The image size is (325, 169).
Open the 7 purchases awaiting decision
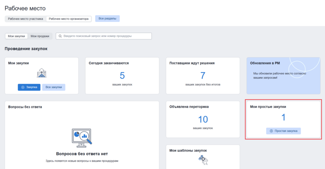tap(203, 75)
